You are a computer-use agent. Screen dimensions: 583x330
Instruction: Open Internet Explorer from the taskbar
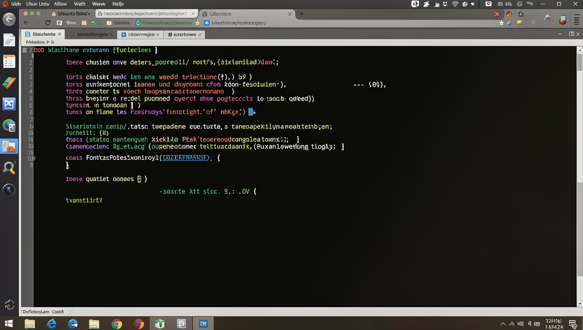coord(51,323)
